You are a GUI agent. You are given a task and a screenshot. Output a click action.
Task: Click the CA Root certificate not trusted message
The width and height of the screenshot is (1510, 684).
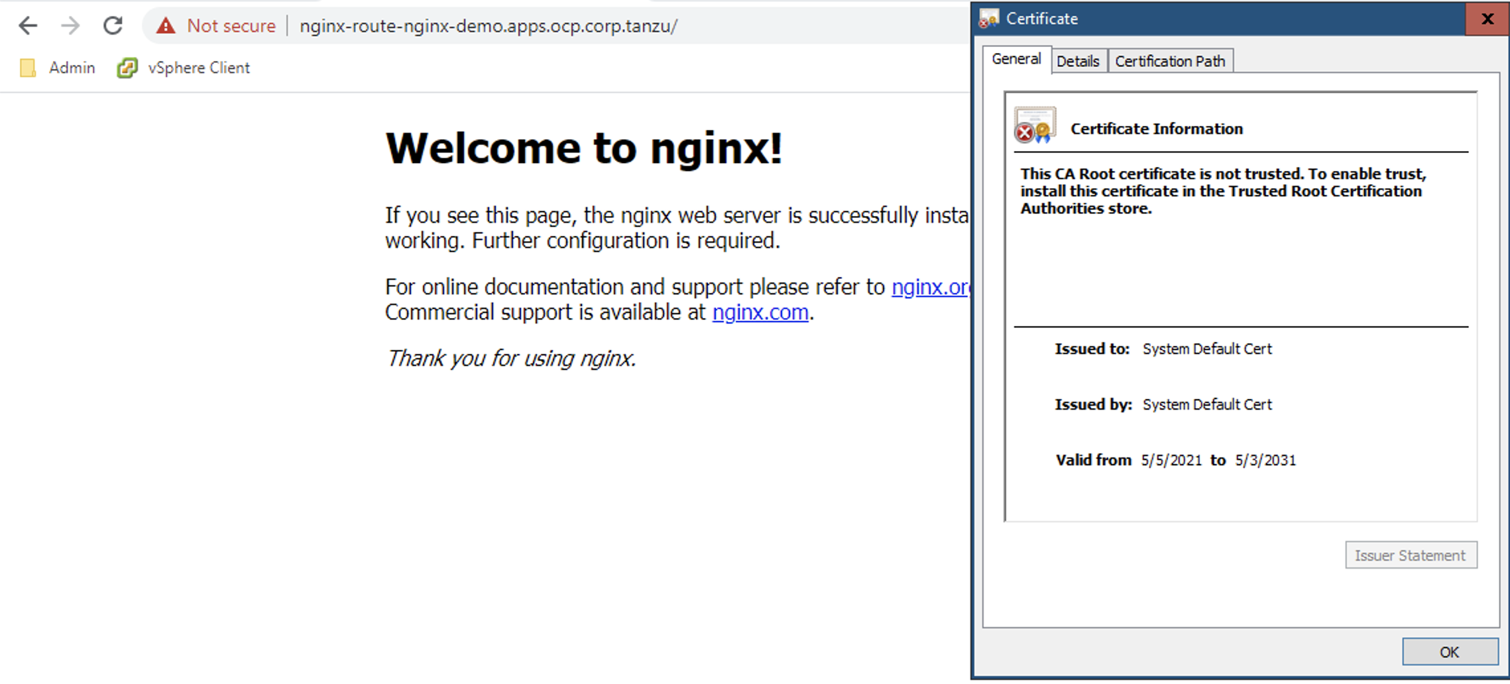tap(1223, 191)
